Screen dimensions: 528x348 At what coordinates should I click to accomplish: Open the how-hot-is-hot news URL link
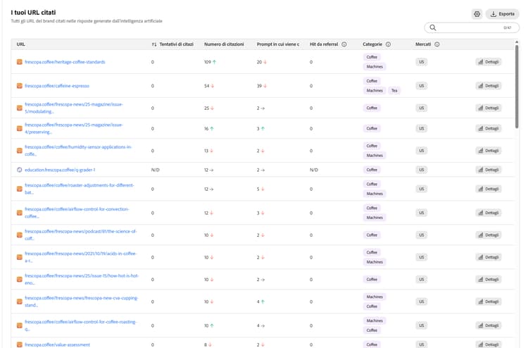pos(82,279)
